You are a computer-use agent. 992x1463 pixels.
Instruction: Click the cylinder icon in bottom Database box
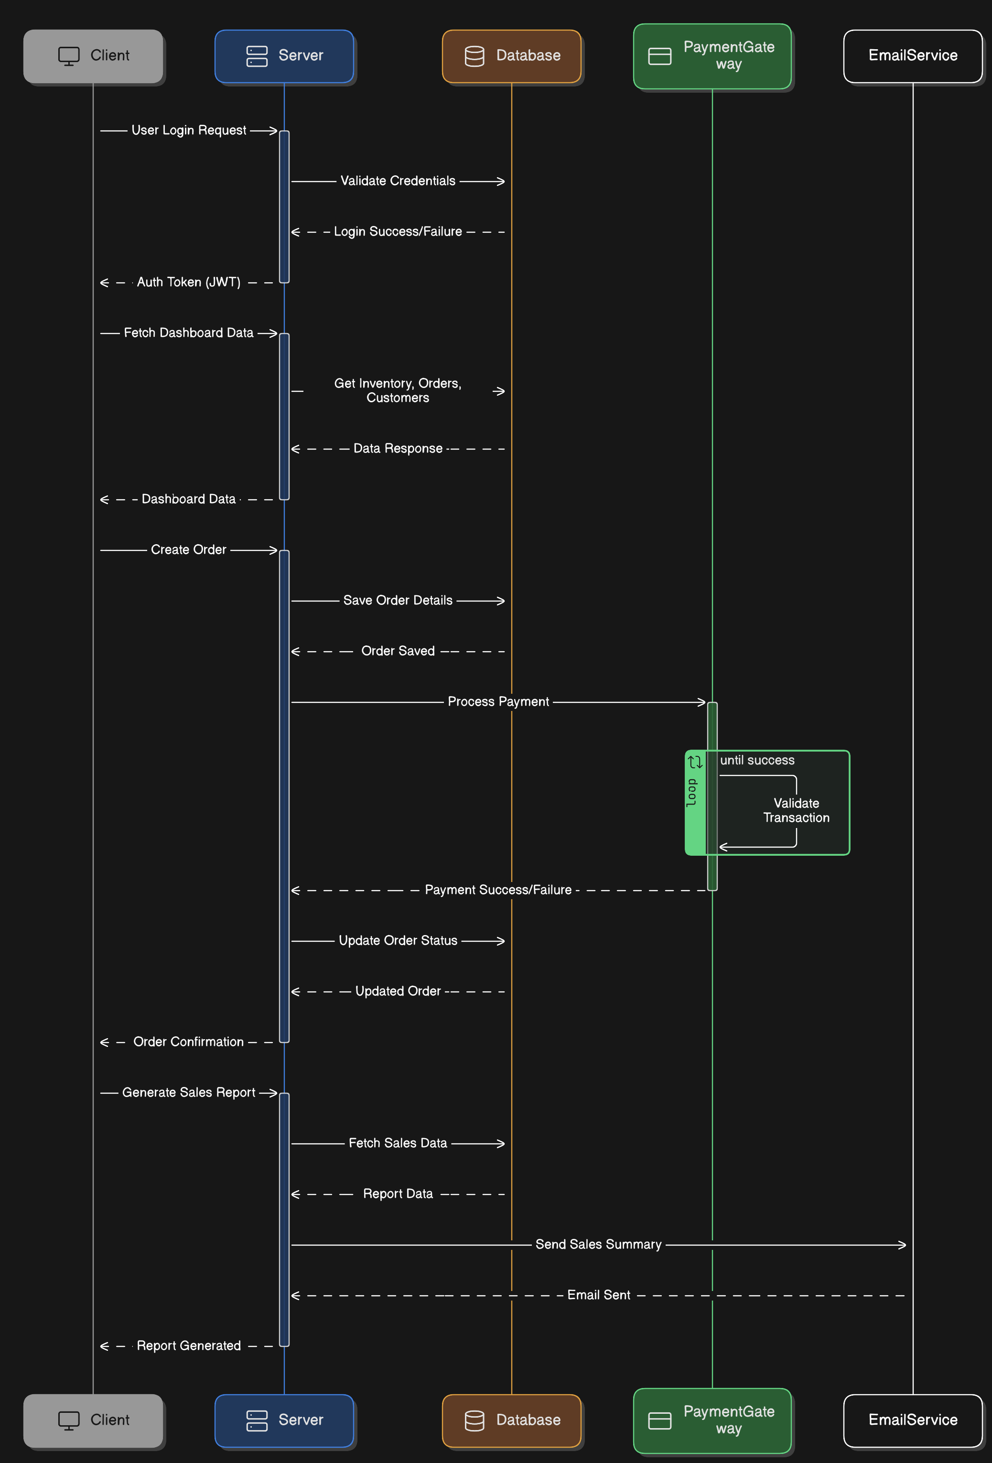click(474, 1421)
